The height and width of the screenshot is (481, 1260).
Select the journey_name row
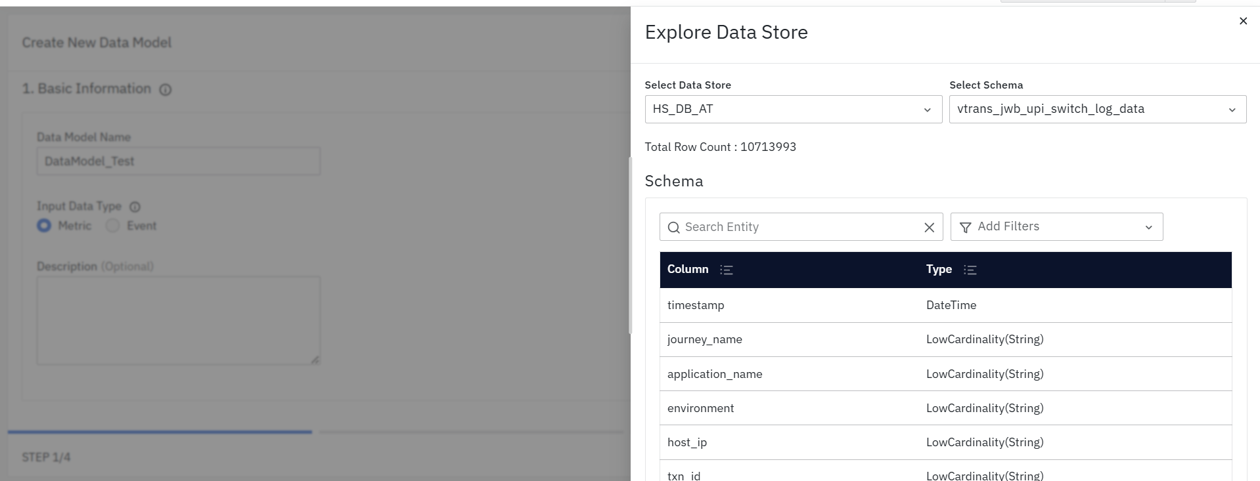click(945, 339)
